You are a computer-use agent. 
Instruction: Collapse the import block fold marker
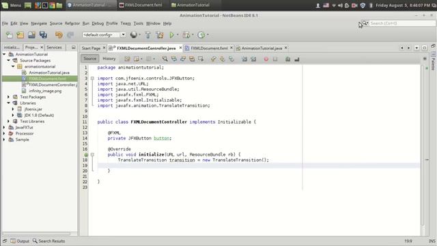tap(92, 79)
